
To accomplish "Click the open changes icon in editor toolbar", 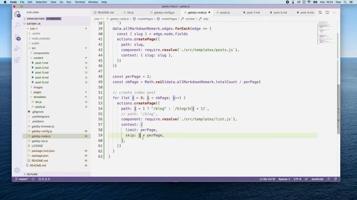I will tap(320, 12).
